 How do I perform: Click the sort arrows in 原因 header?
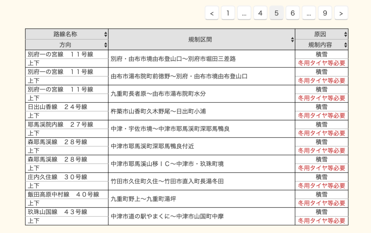coord(345,34)
